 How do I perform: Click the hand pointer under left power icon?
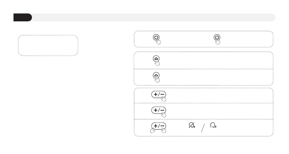pyautogui.click(x=158, y=42)
